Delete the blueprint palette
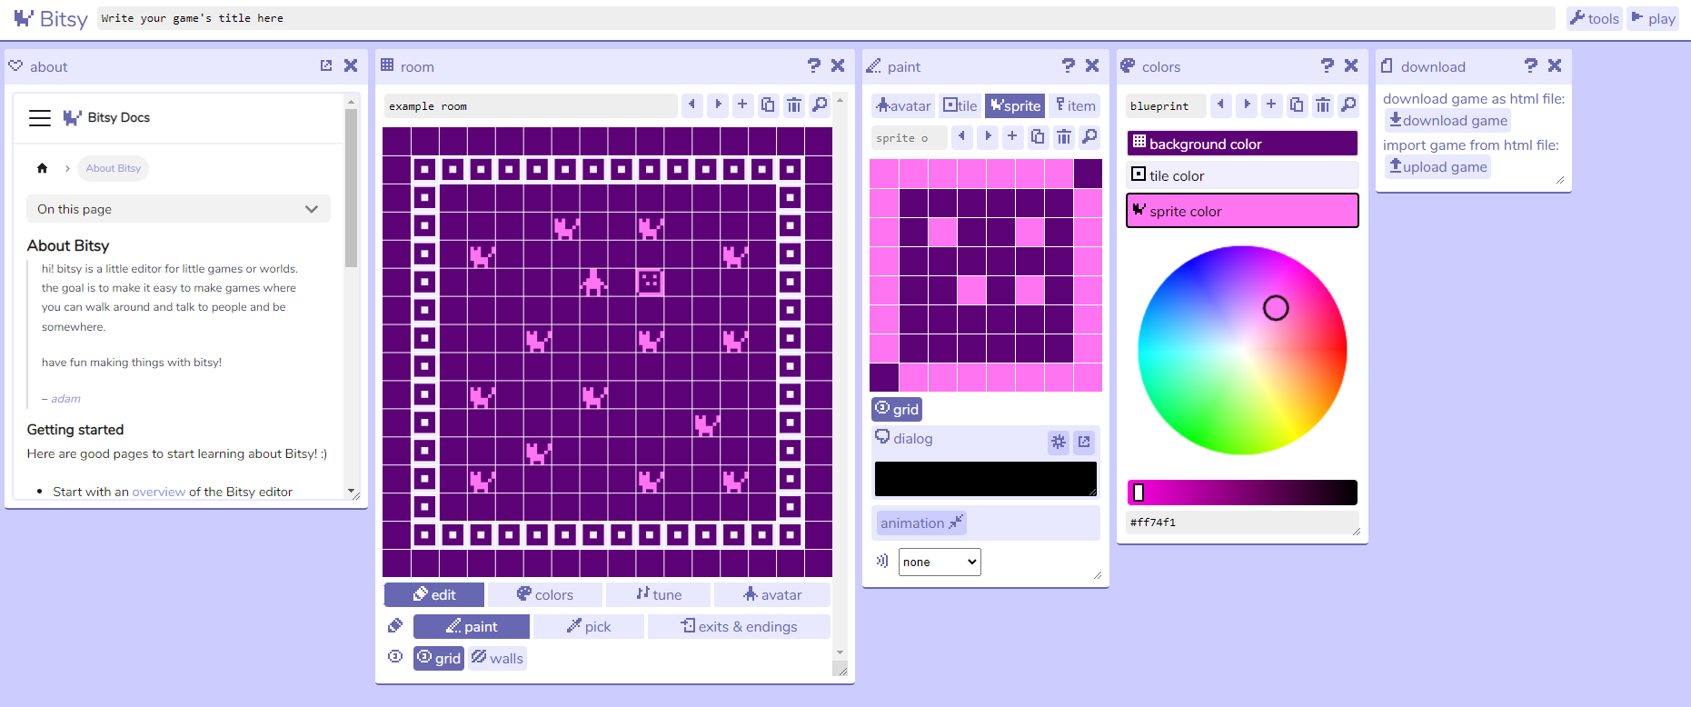1691x707 pixels. 1323,105
